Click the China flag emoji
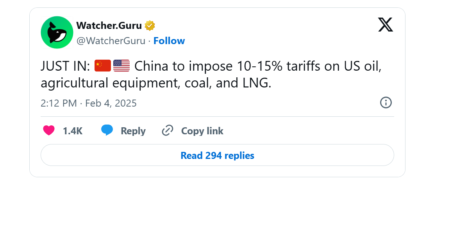This screenshot has width=468, height=228. point(103,66)
